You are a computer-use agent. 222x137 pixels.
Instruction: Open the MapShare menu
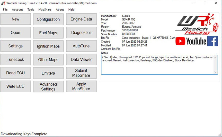45,9
